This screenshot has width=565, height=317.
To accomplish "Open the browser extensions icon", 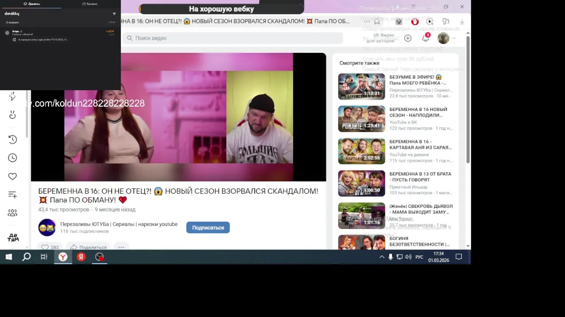I will point(445,21).
